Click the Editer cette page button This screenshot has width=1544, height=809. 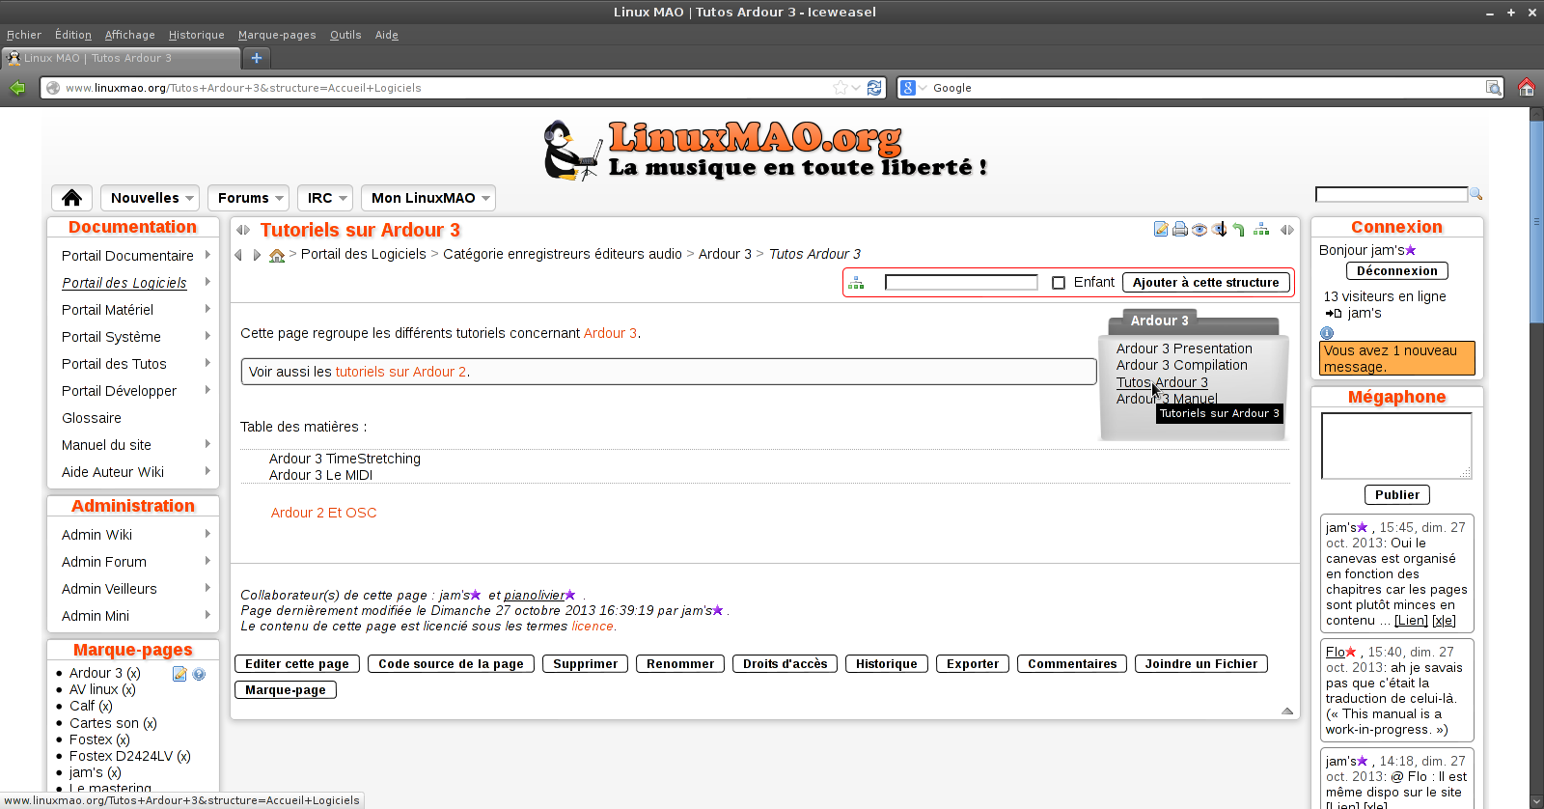297,664
